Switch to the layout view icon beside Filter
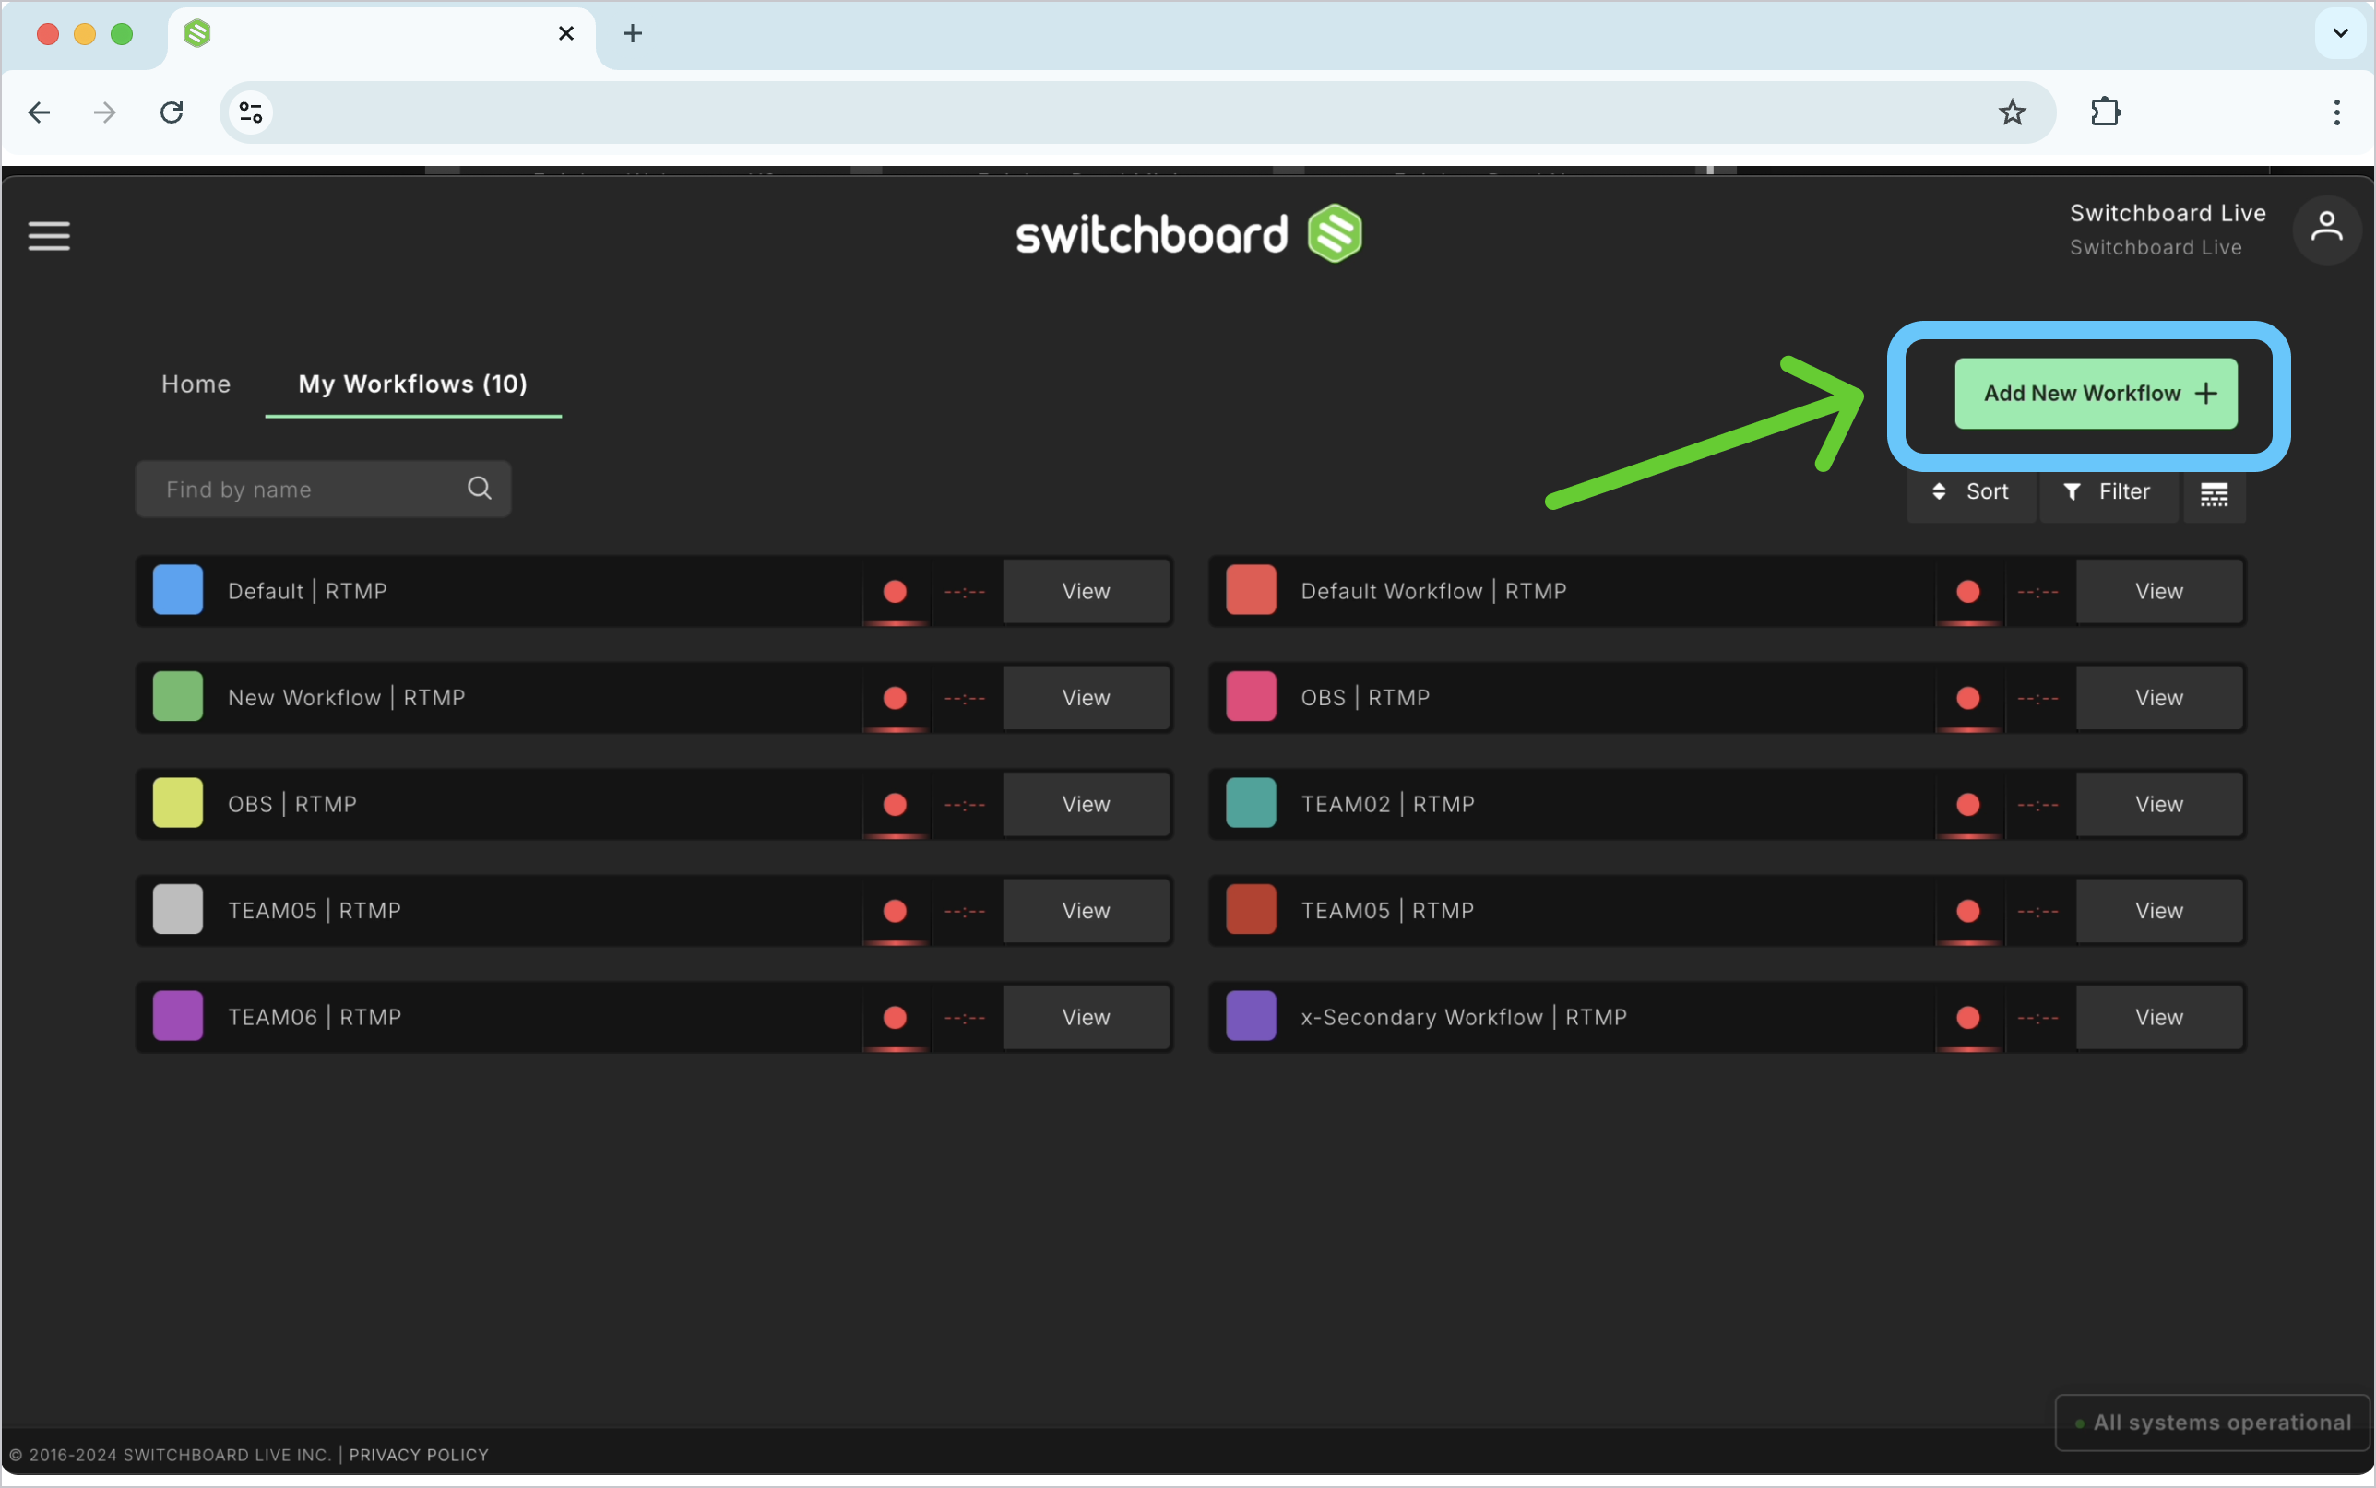The height and width of the screenshot is (1488, 2376). pyautogui.click(x=2215, y=492)
